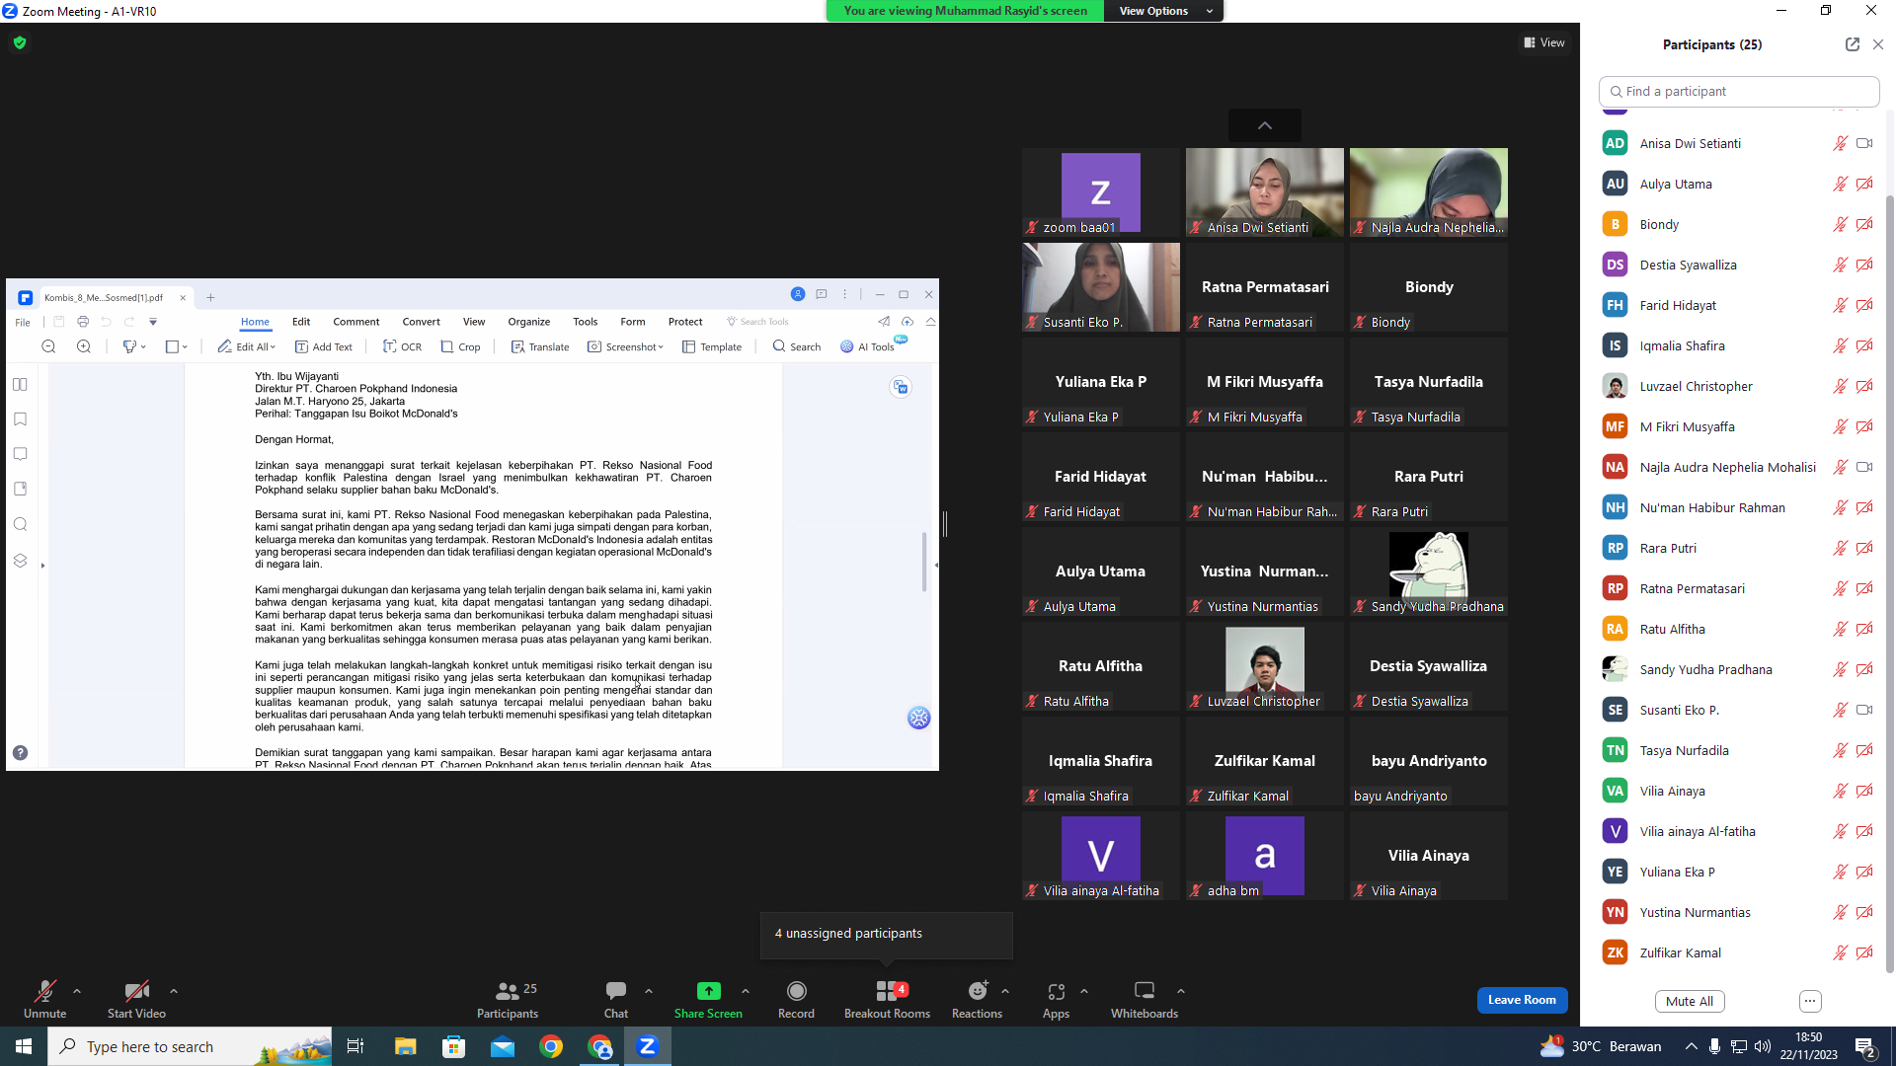Image resolution: width=1896 pixels, height=1066 pixels.
Task: Open Google Chrome from the taskbar
Action: [551, 1046]
